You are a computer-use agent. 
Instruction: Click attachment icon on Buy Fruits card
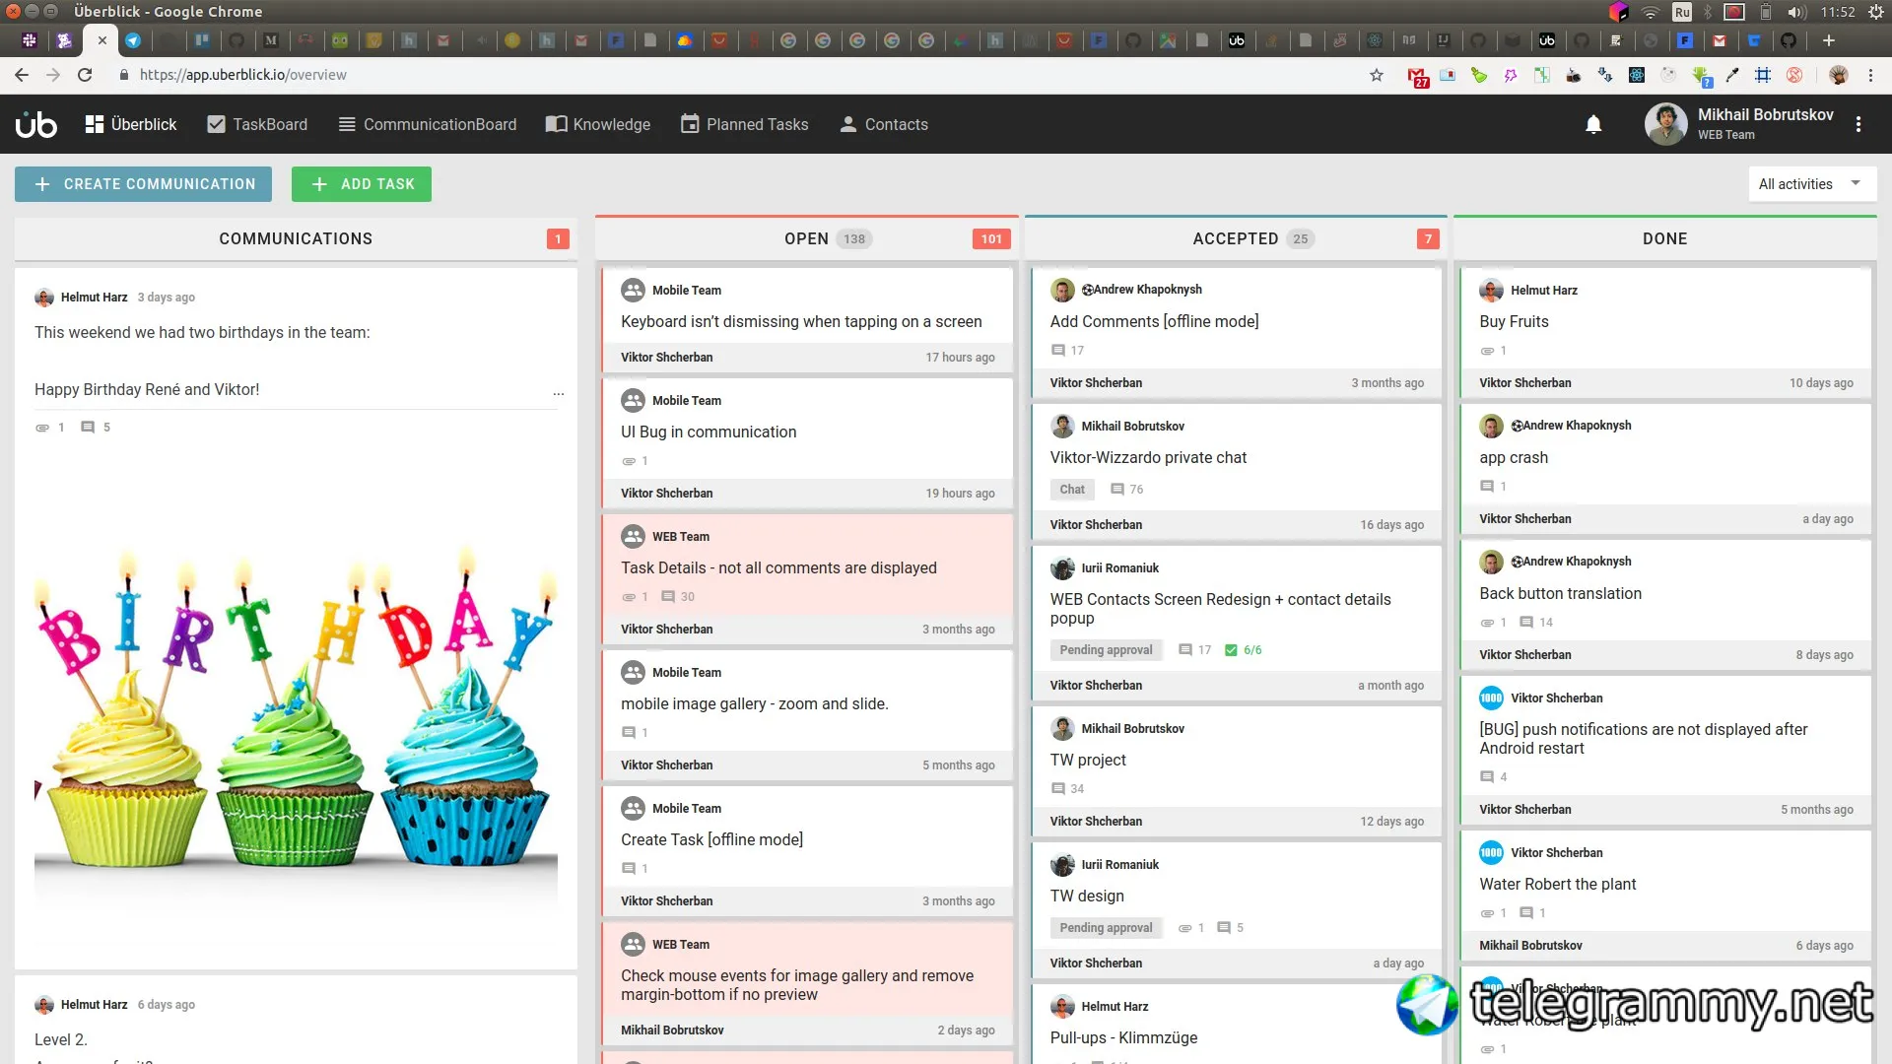point(1487,352)
